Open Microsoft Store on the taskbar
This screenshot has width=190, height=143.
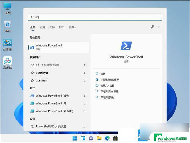[115, 138]
